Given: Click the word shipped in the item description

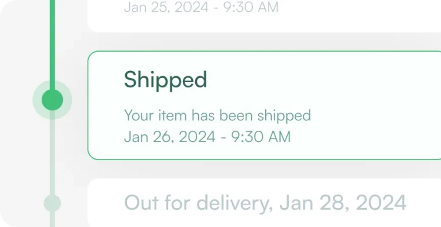Looking at the screenshot, I should pos(284,116).
